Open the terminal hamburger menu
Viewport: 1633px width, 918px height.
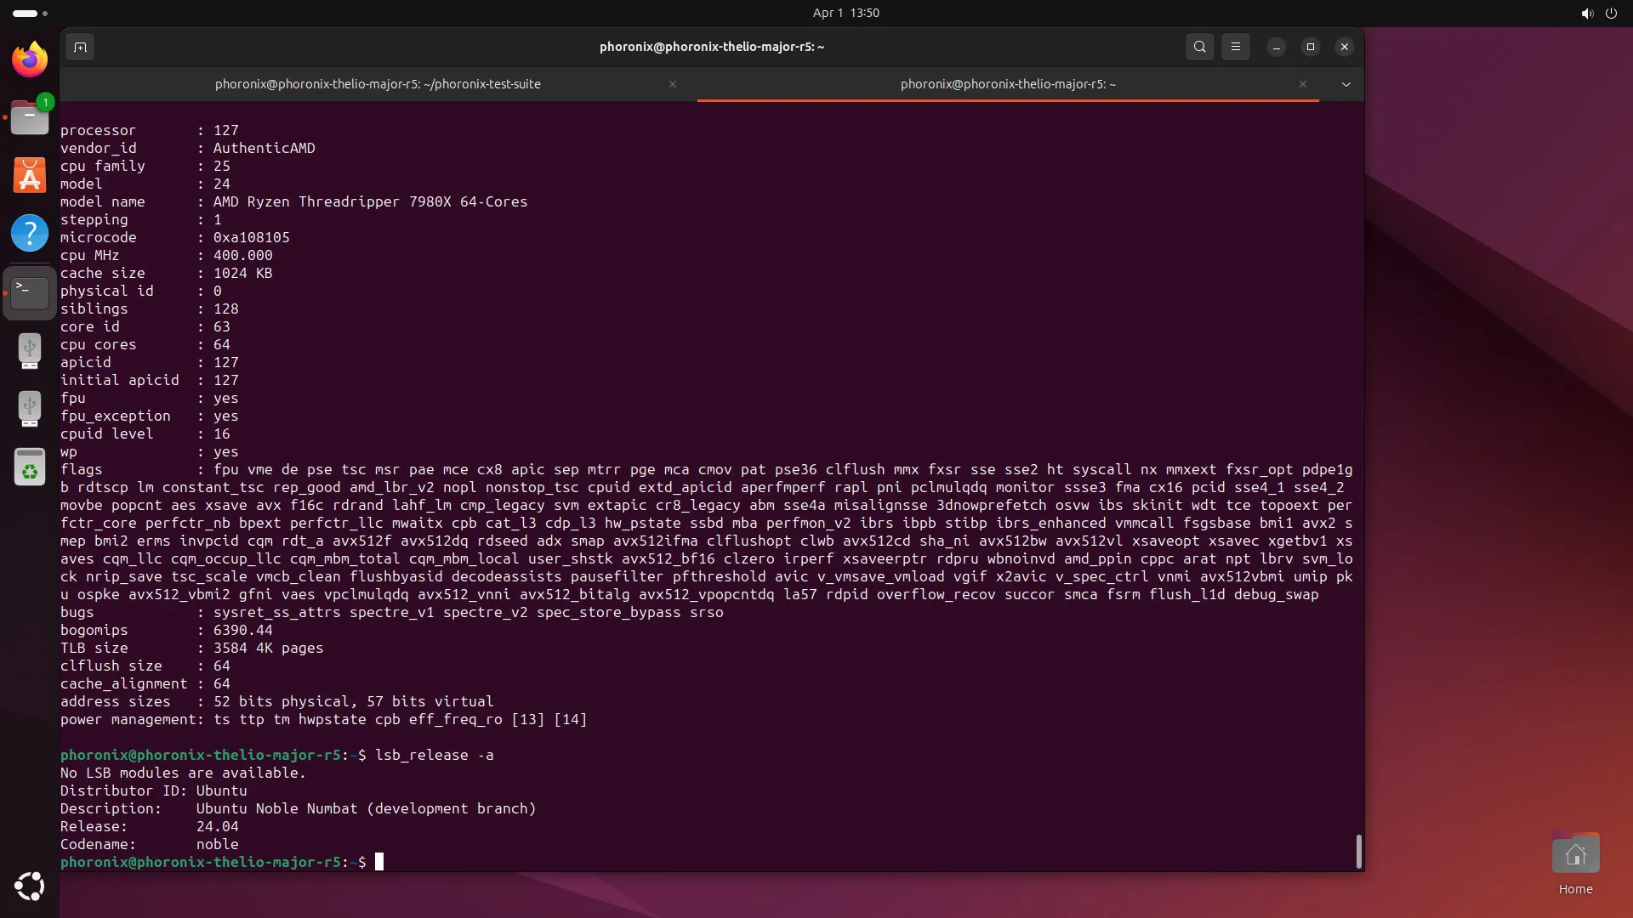pos(1236,47)
